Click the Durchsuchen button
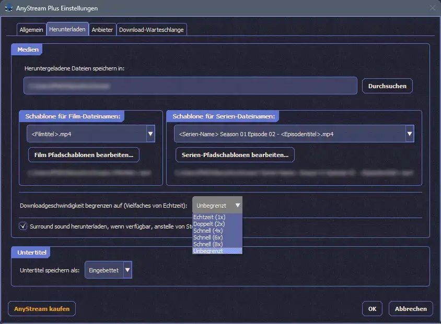The height and width of the screenshot is (324, 441). (x=387, y=86)
